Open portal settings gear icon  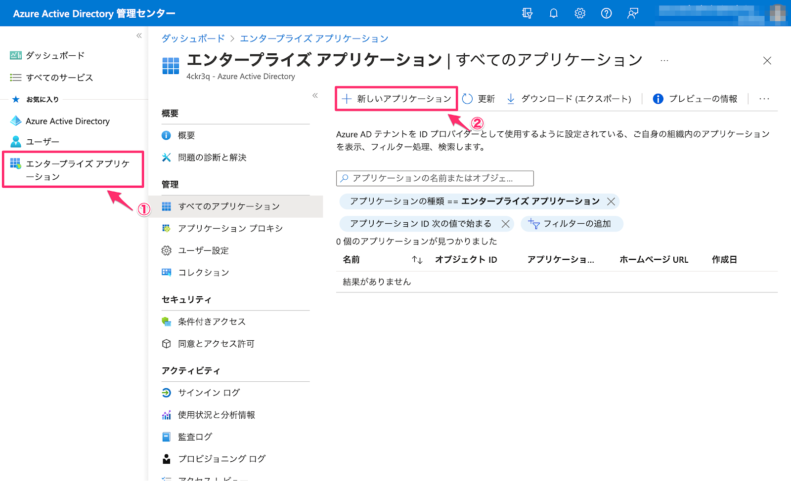point(580,13)
